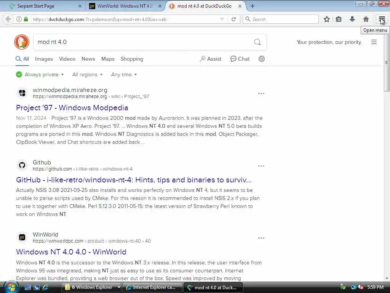Screen dimensions: 390x293
Task: Expand the Windows Explorer taskbar group arrow
Action: tap(119, 287)
